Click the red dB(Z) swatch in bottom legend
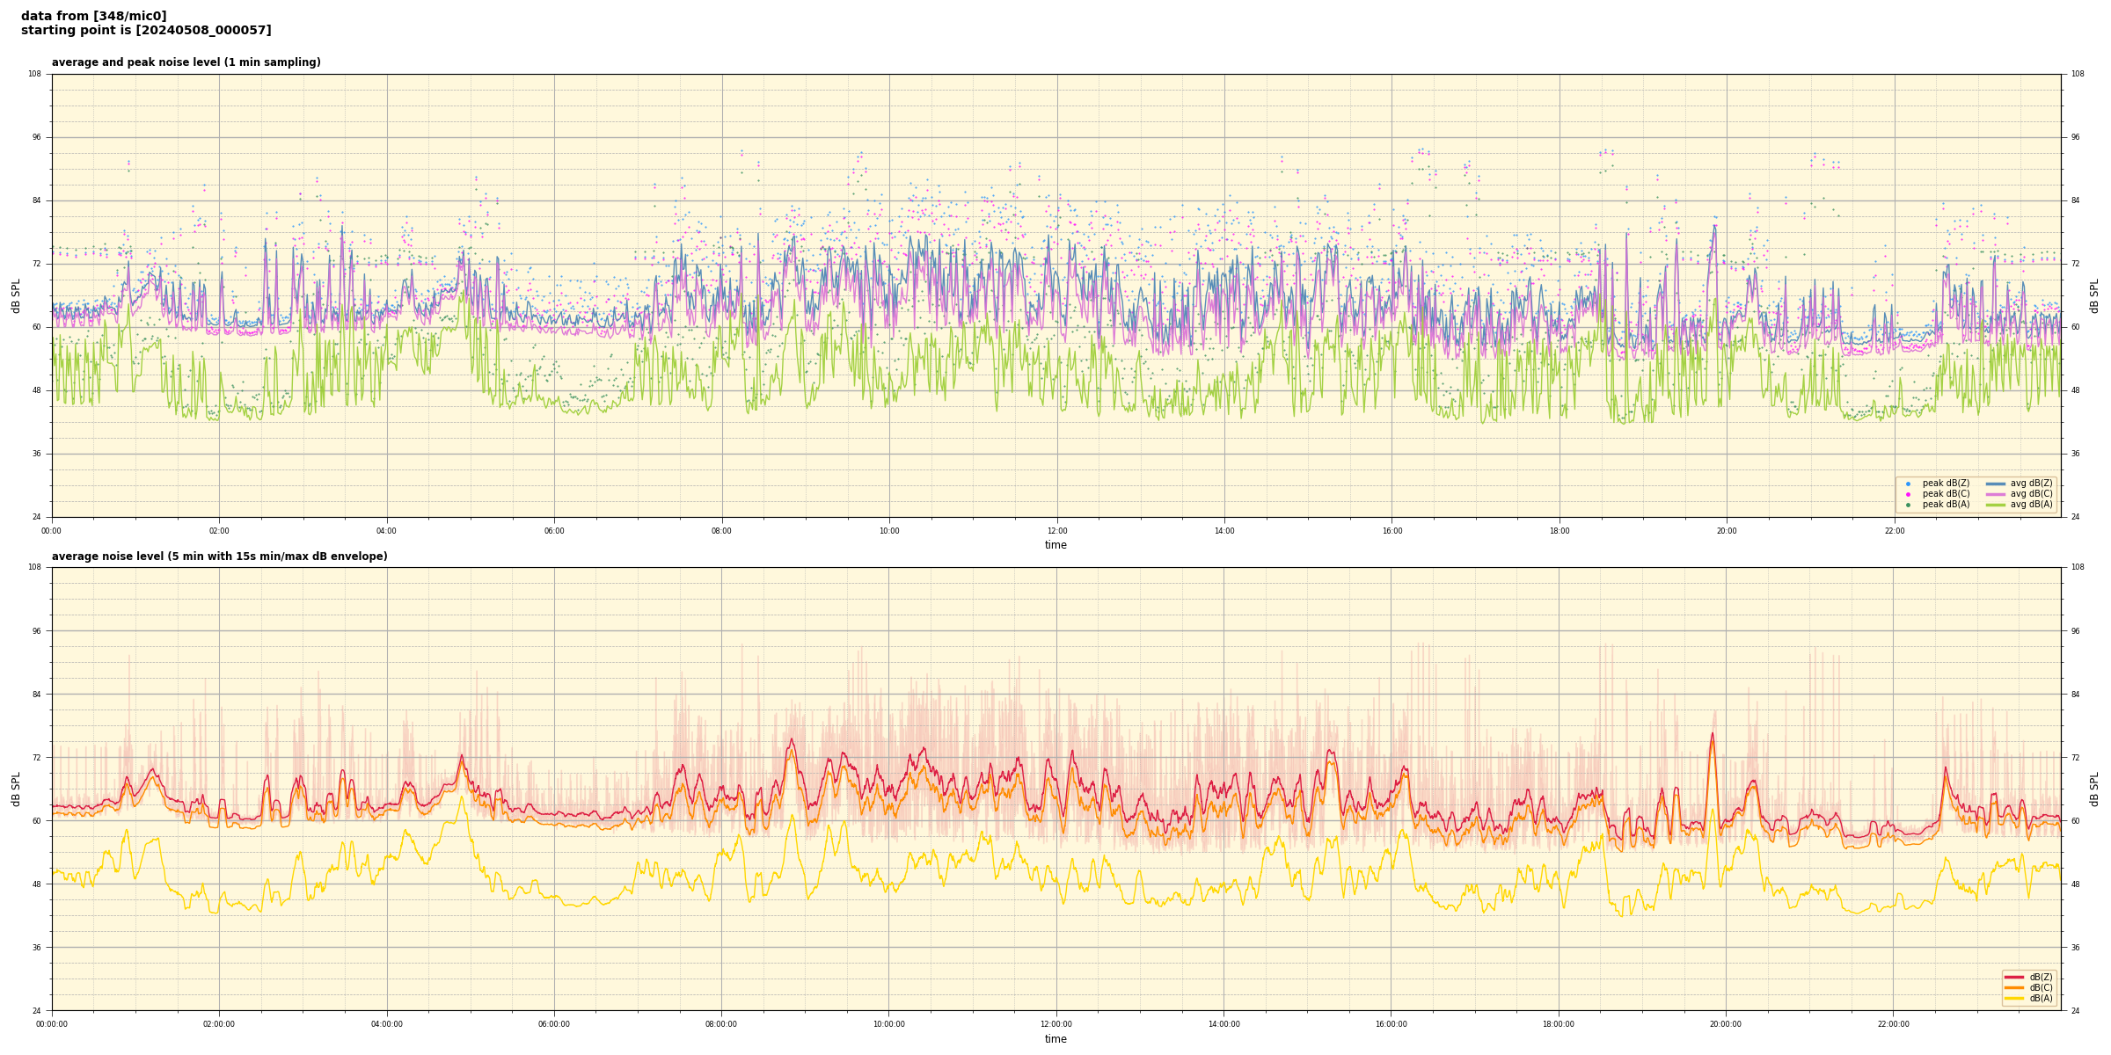This screenshot has height=1055, width=2111. [2013, 977]
